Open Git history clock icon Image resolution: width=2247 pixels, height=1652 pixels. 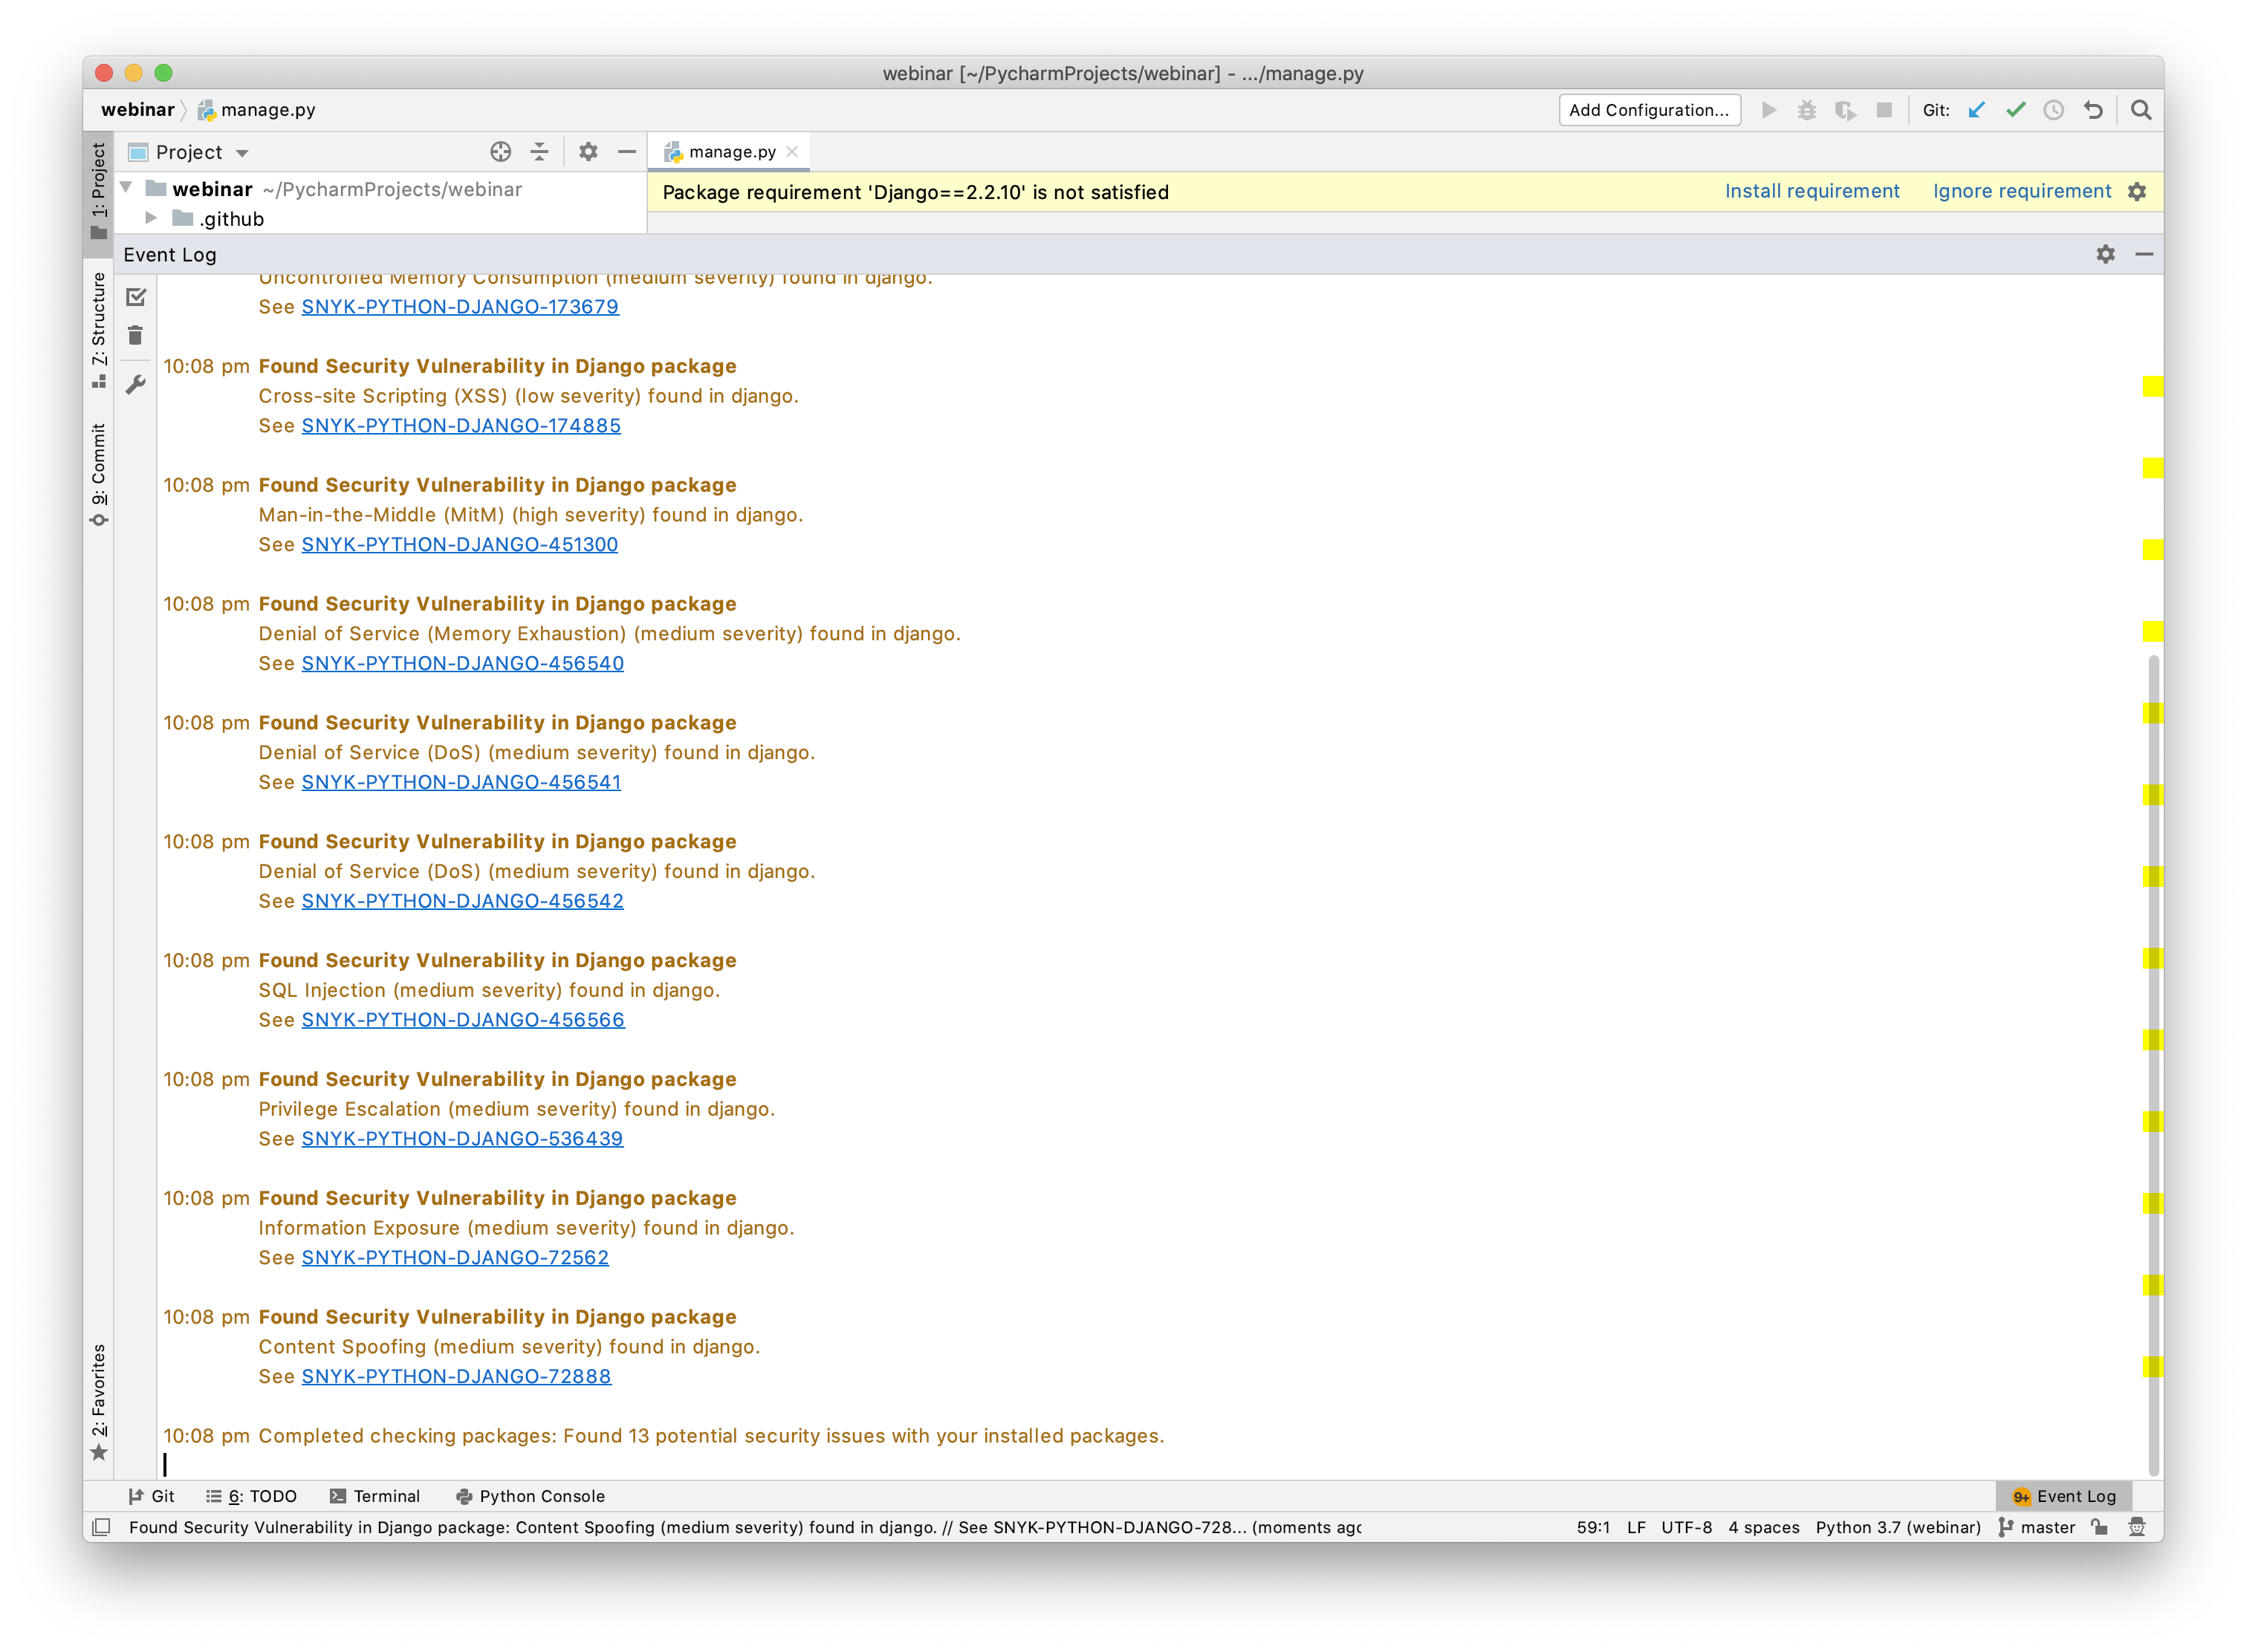[x=2053, y=110]
